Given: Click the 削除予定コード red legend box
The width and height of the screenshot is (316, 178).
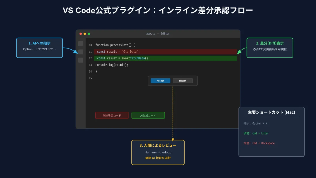Looking at the screenshot, I should coord(112,116).
